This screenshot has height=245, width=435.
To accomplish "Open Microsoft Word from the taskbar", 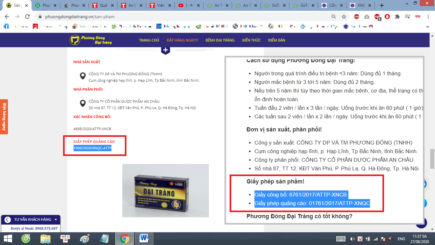I will coord(144,238).
